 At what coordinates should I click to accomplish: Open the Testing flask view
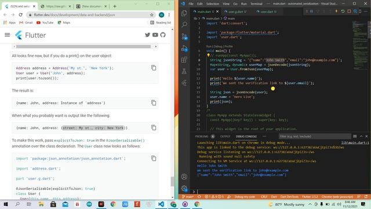184,71
